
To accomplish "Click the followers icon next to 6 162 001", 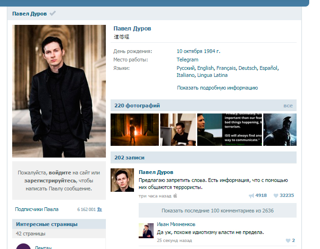I will click(99, 209).
